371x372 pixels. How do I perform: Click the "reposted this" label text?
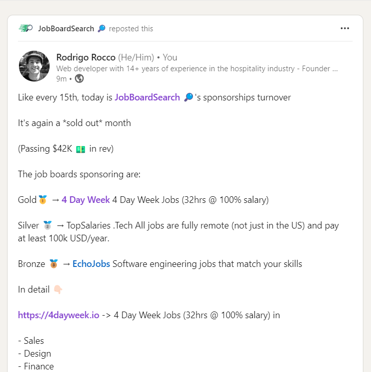tap(131, 29)
